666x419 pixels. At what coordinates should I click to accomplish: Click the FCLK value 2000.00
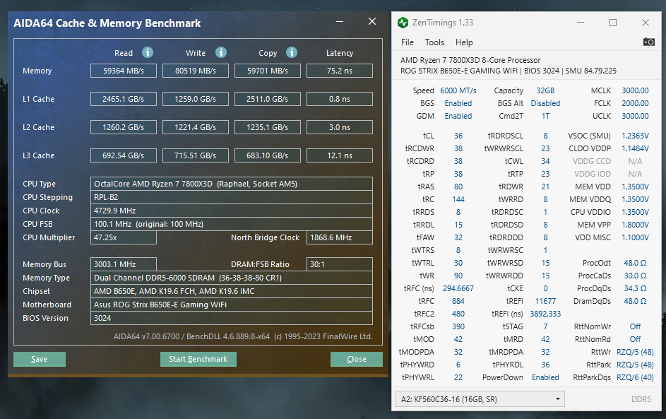click(635, 103)
